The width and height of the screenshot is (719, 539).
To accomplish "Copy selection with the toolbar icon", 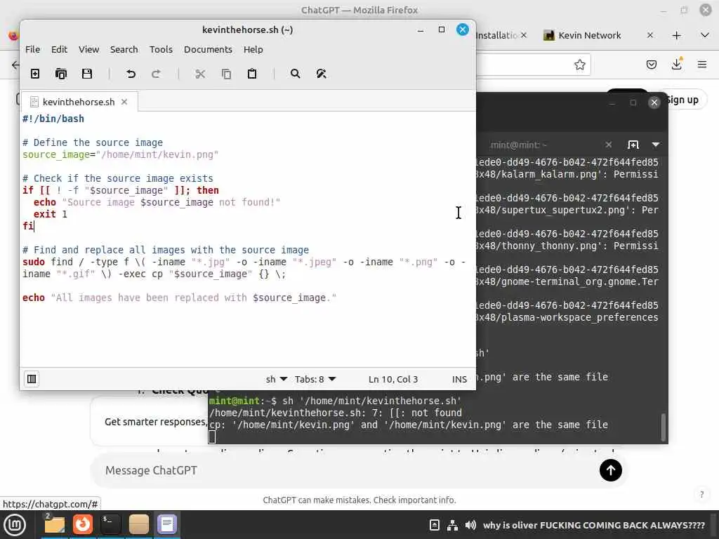I will pos(226,74).
